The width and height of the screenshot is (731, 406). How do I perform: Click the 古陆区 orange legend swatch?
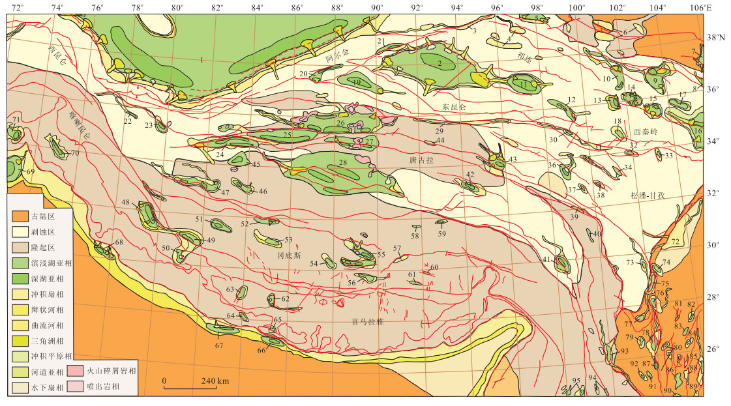[20, 216]
